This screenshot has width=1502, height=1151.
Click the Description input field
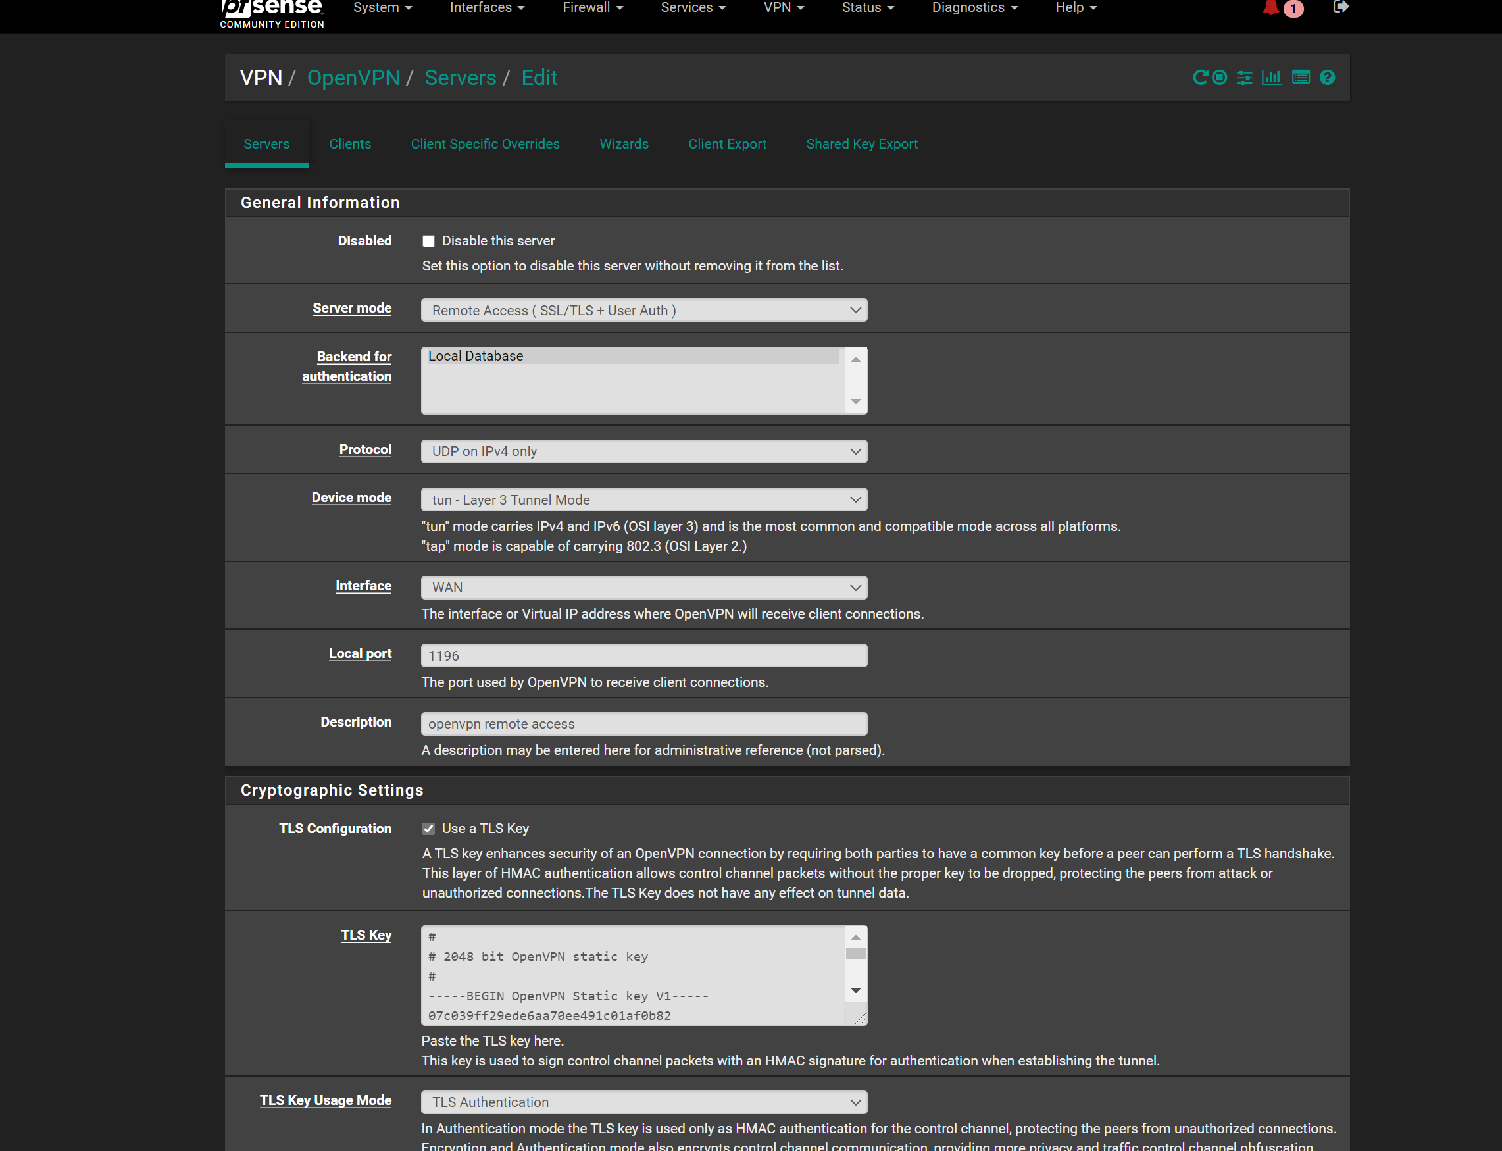click(645, 724)
